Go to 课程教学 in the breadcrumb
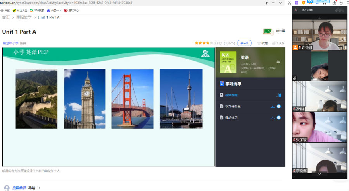Viewport: 349px width, 191px height. 24,17
